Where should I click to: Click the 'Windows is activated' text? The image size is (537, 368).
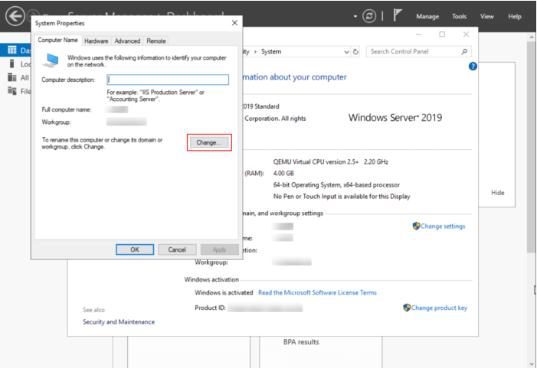224,293
